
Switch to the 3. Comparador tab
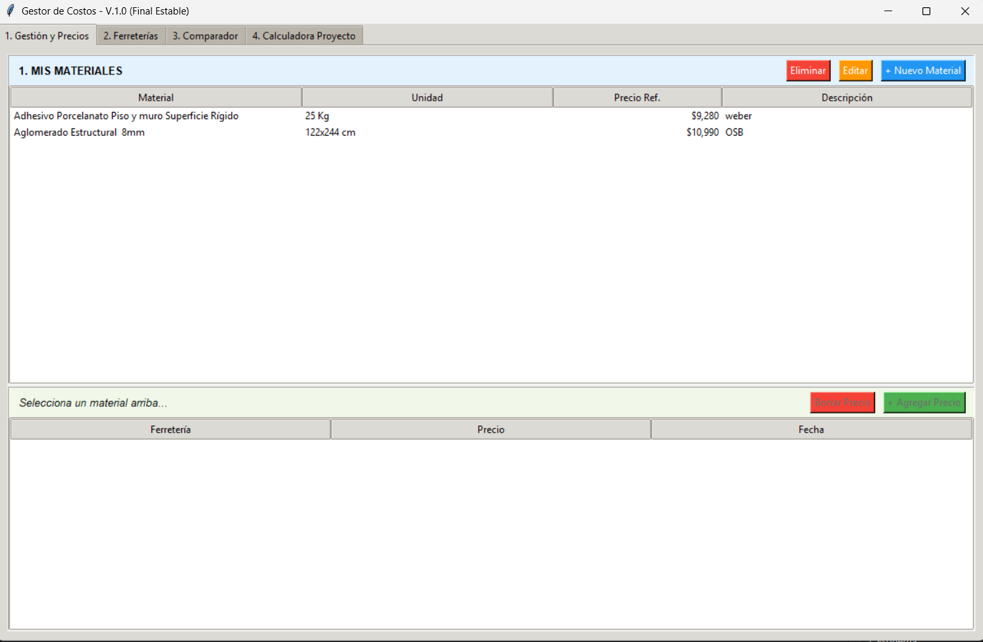[205, 36]
